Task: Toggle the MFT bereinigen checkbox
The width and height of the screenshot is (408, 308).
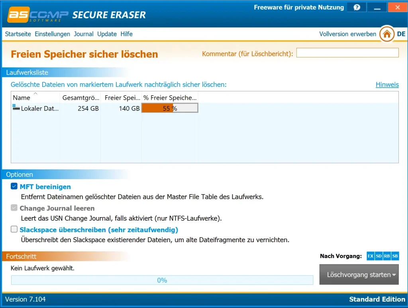Action: [14, 186]
